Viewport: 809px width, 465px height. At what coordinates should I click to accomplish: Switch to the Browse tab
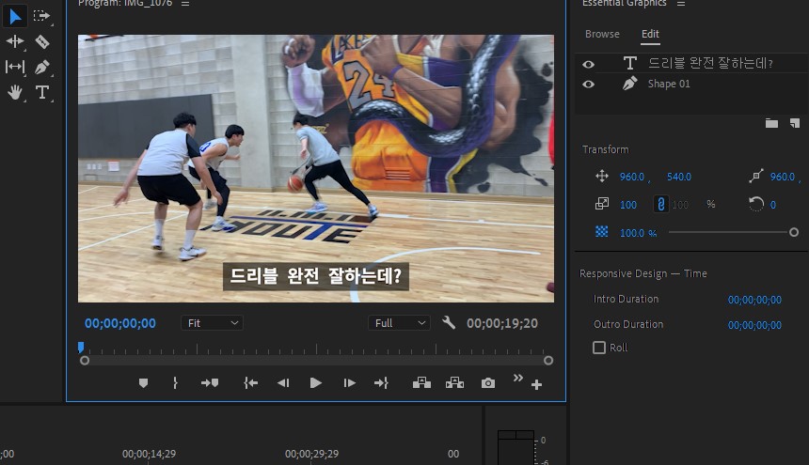tap(602, 34)
